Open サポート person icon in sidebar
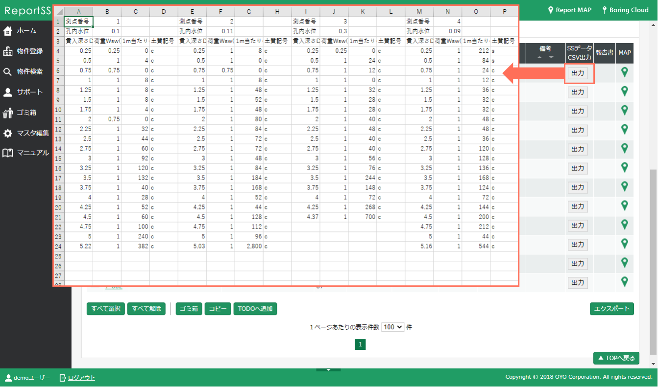This screenshot has height=387, width=658. 7,92
